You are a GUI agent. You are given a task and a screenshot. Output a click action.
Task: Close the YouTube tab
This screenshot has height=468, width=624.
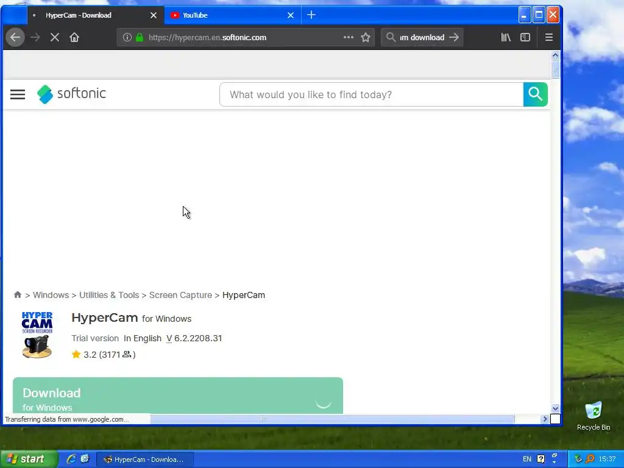coord(291,15)
